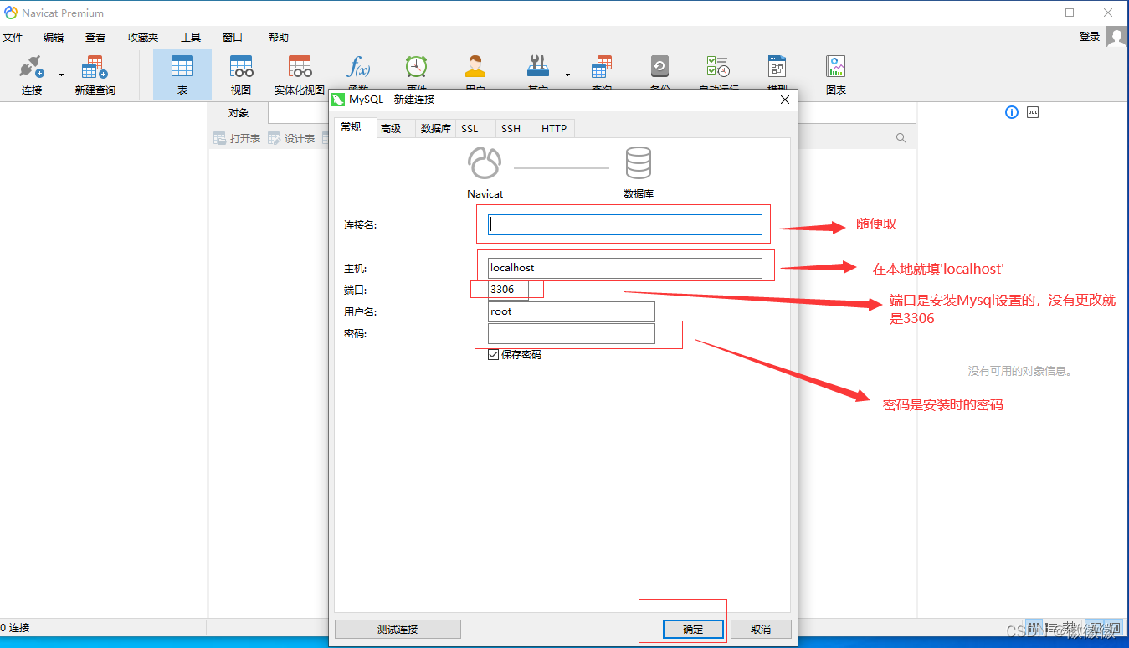Select the 表 table toolbar icon

coord(182,67)
